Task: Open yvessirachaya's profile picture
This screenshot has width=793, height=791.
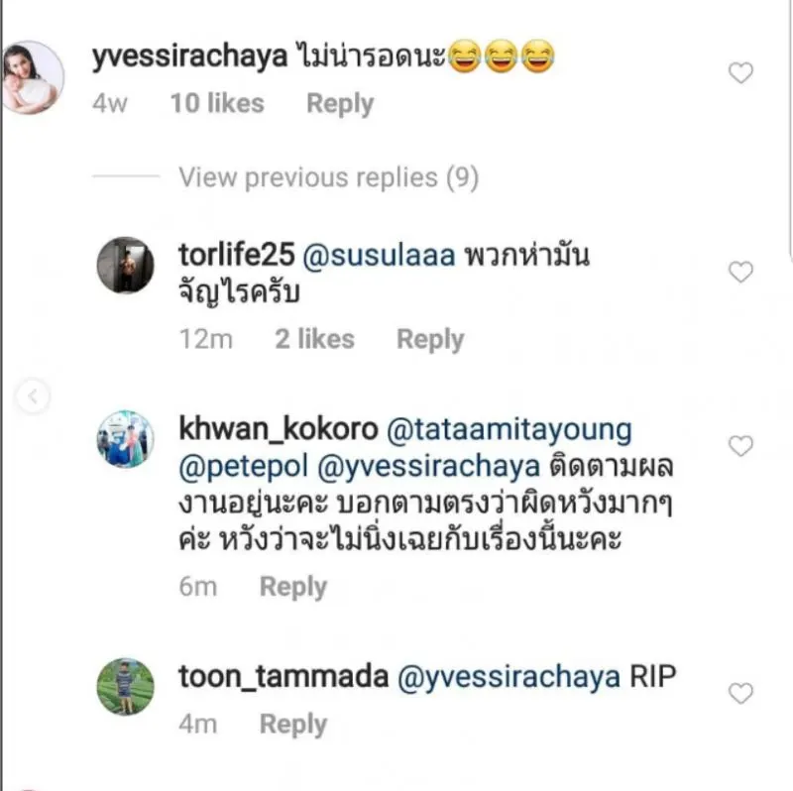Action: (x=33, y=78)
